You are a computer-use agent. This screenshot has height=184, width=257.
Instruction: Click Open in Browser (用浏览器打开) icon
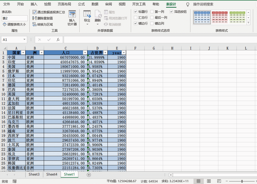coord(106,18)
